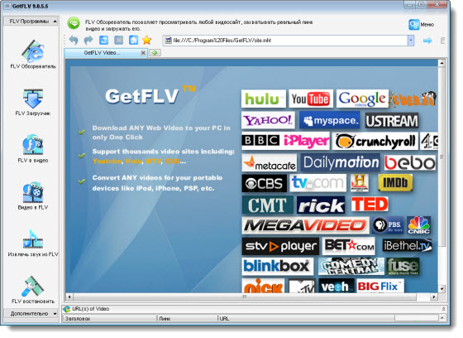The image size is (463, 338).
Task: Click the BIGFlix logo
Action: pyautogui.click(x=380, y=286)
